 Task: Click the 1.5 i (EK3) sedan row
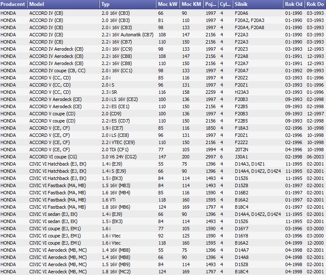(x=163, y=221)
